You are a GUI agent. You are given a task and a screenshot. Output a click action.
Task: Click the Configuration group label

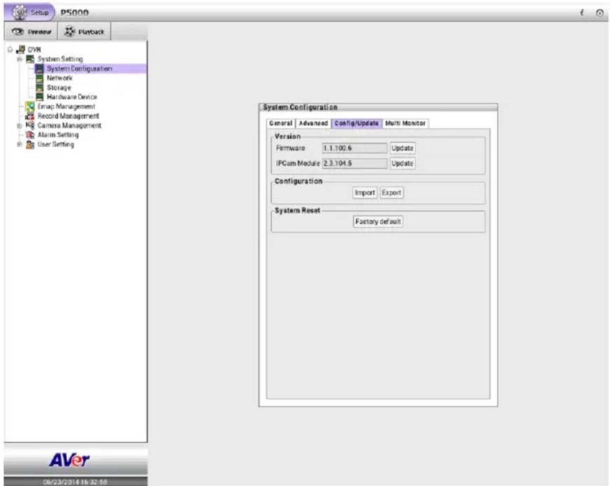298,181
